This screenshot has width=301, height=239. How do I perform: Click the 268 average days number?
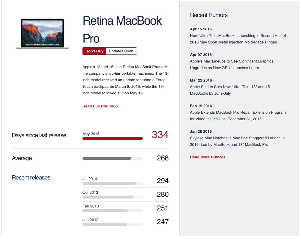(163, 158)
